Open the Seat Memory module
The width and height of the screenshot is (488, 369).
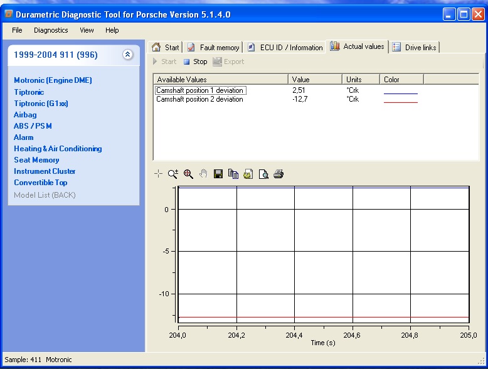pos(36,160)
